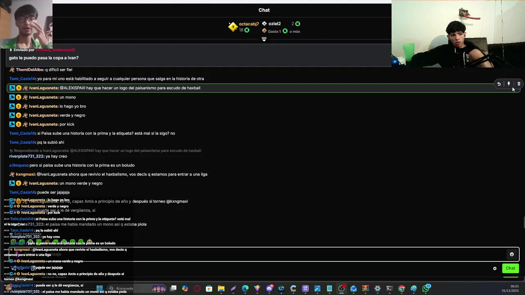Open WinRAR from taskbar
Viewport: 525px width, 295px height.
(365, 288)
